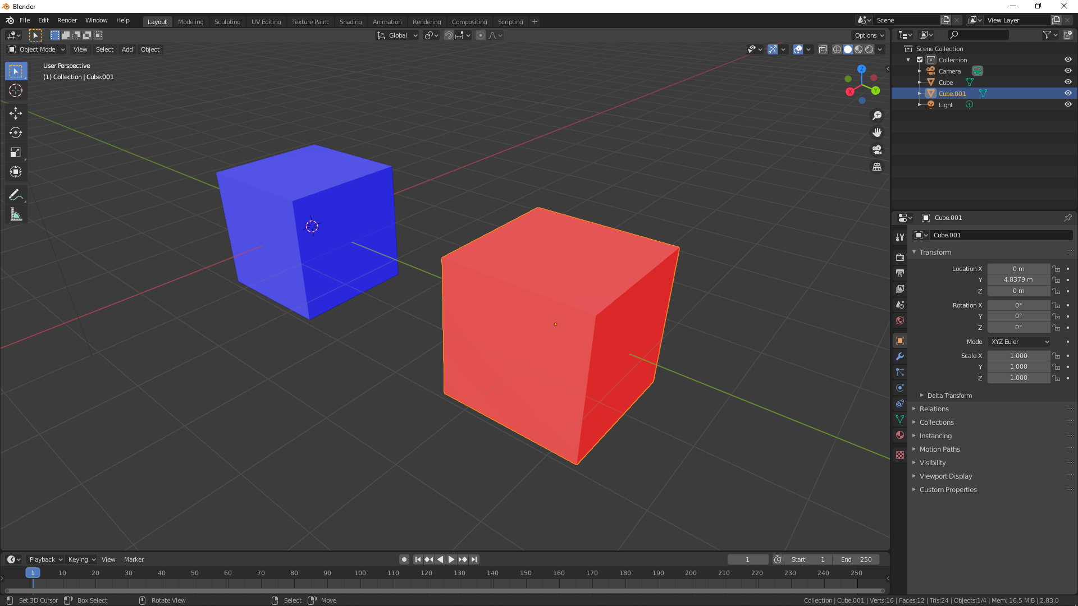The width and height of the screenshot is (1078, 606).
Task: Select the Select Box tool
Action: [16, 71]
